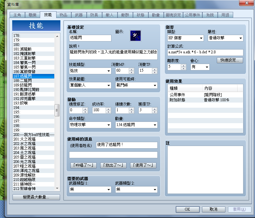Click inside the 註 notes text area

pos(205,170)
